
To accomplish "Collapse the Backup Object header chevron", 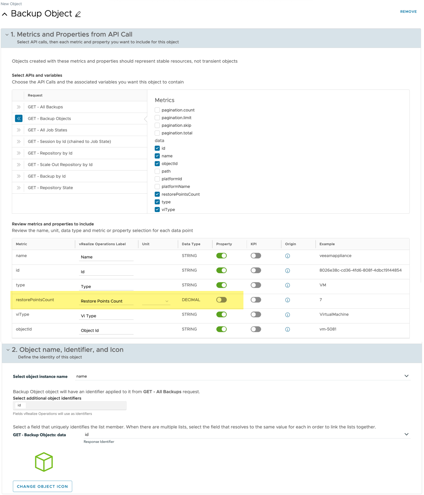I will (5, 14).
